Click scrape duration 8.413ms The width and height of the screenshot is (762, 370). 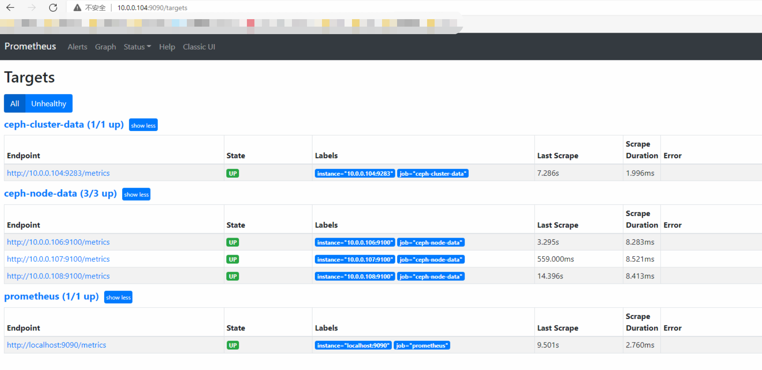(x=640, y=276)
